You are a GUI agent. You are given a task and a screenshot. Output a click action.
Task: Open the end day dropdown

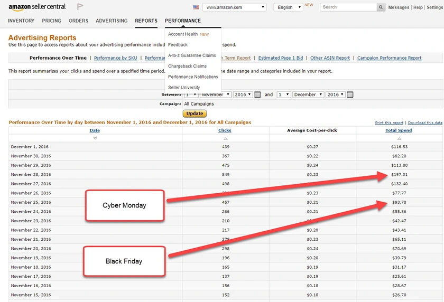point(284,95)
